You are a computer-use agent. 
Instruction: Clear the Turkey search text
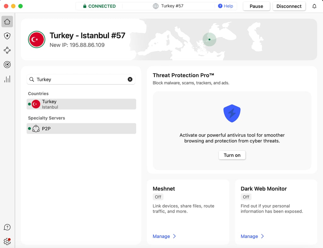[x=130, y=79]
